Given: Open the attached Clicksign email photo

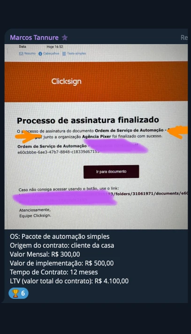Looking at the screenshot, I should pyautogui.click(x=96, y=137).
